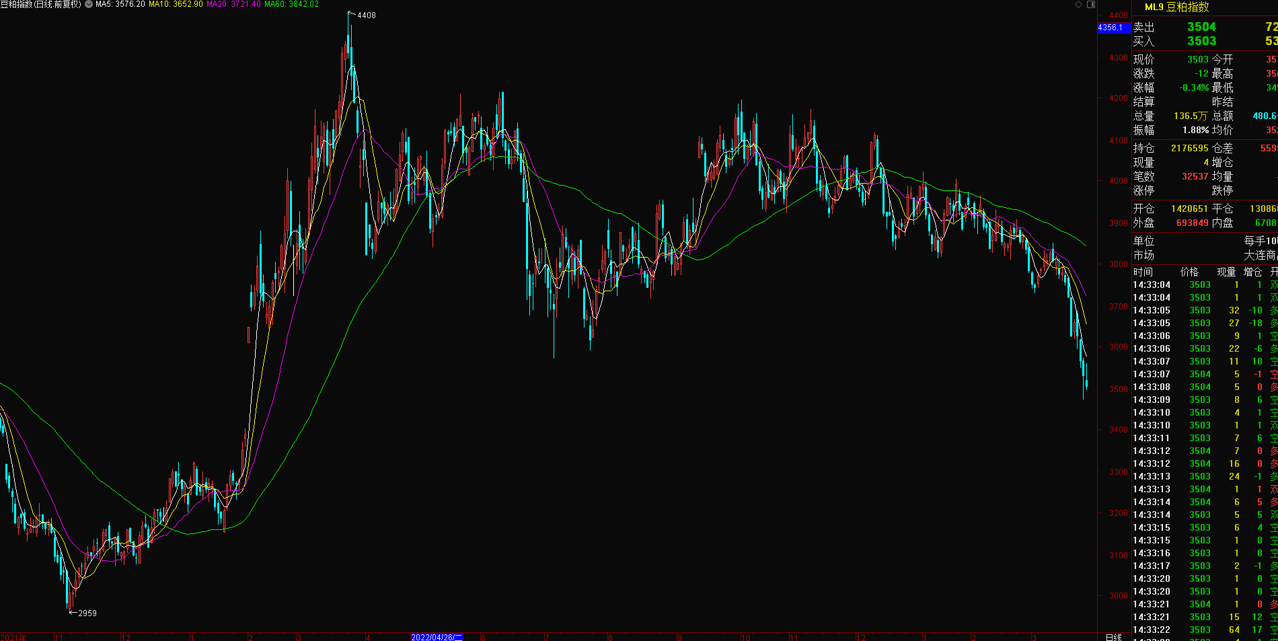
Task: Toggle the side panel layout icon
Action: tap(1091, 4)
